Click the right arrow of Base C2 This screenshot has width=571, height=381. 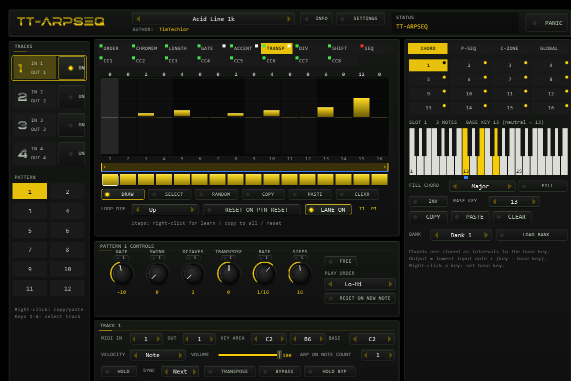pyautogui.click(x=389, y=339)
